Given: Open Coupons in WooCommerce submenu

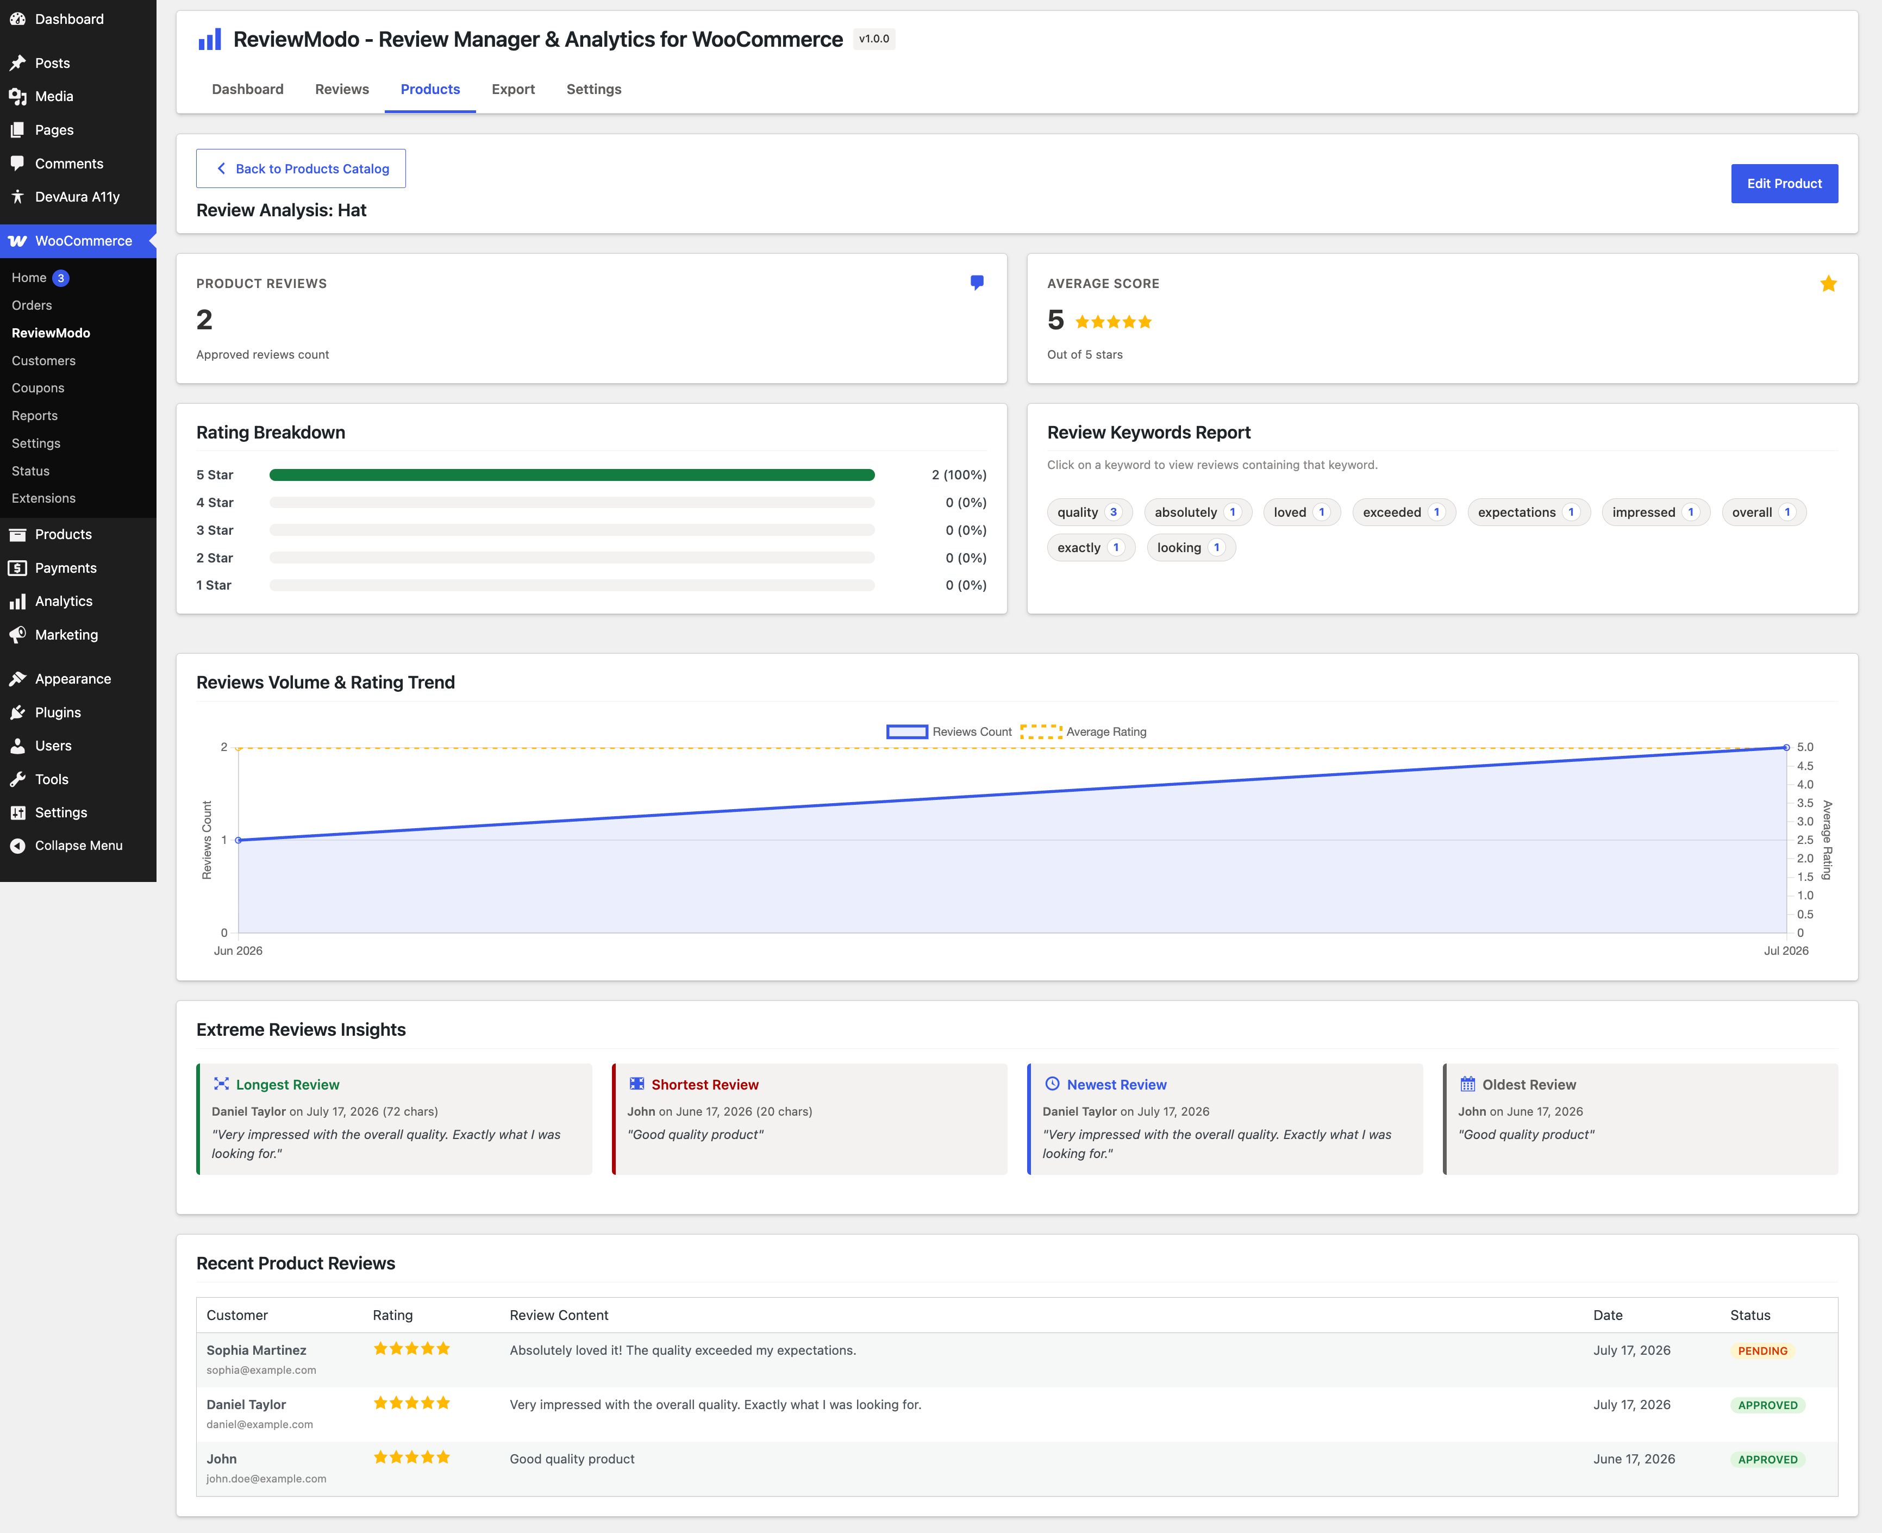Looking at the screenshot, I should (x=38, y=387).
